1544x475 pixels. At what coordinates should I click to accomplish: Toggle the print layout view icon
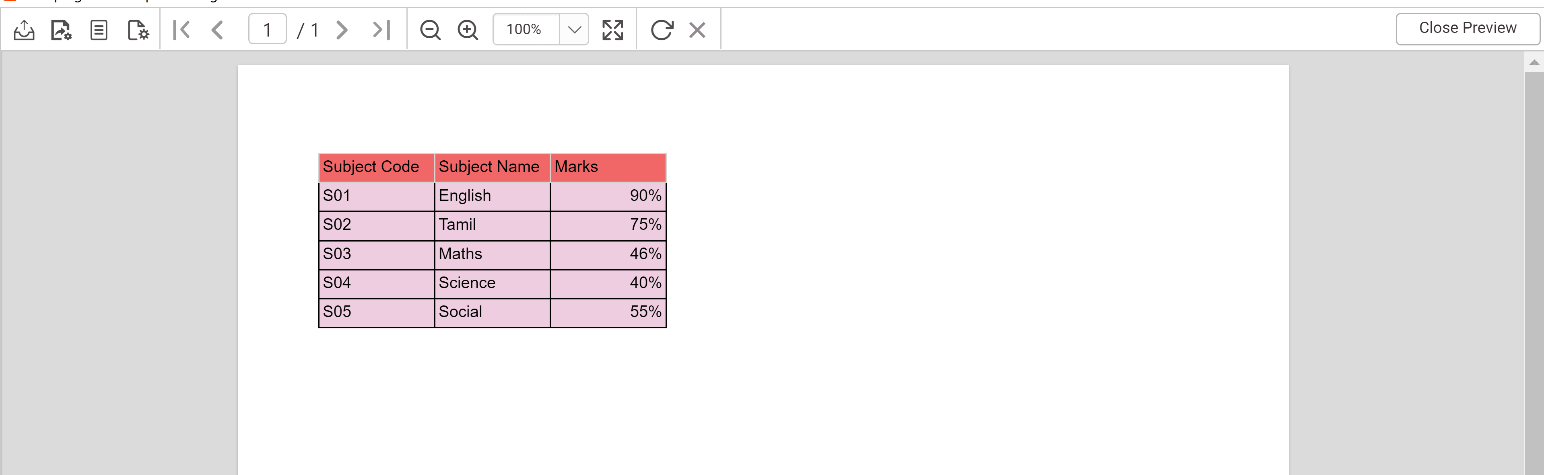tap(99, 30)
